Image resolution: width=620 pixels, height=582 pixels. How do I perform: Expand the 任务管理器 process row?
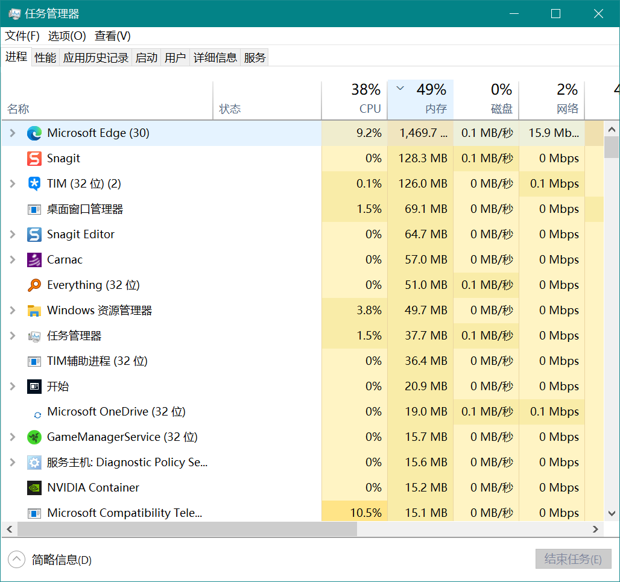(13, 336)
